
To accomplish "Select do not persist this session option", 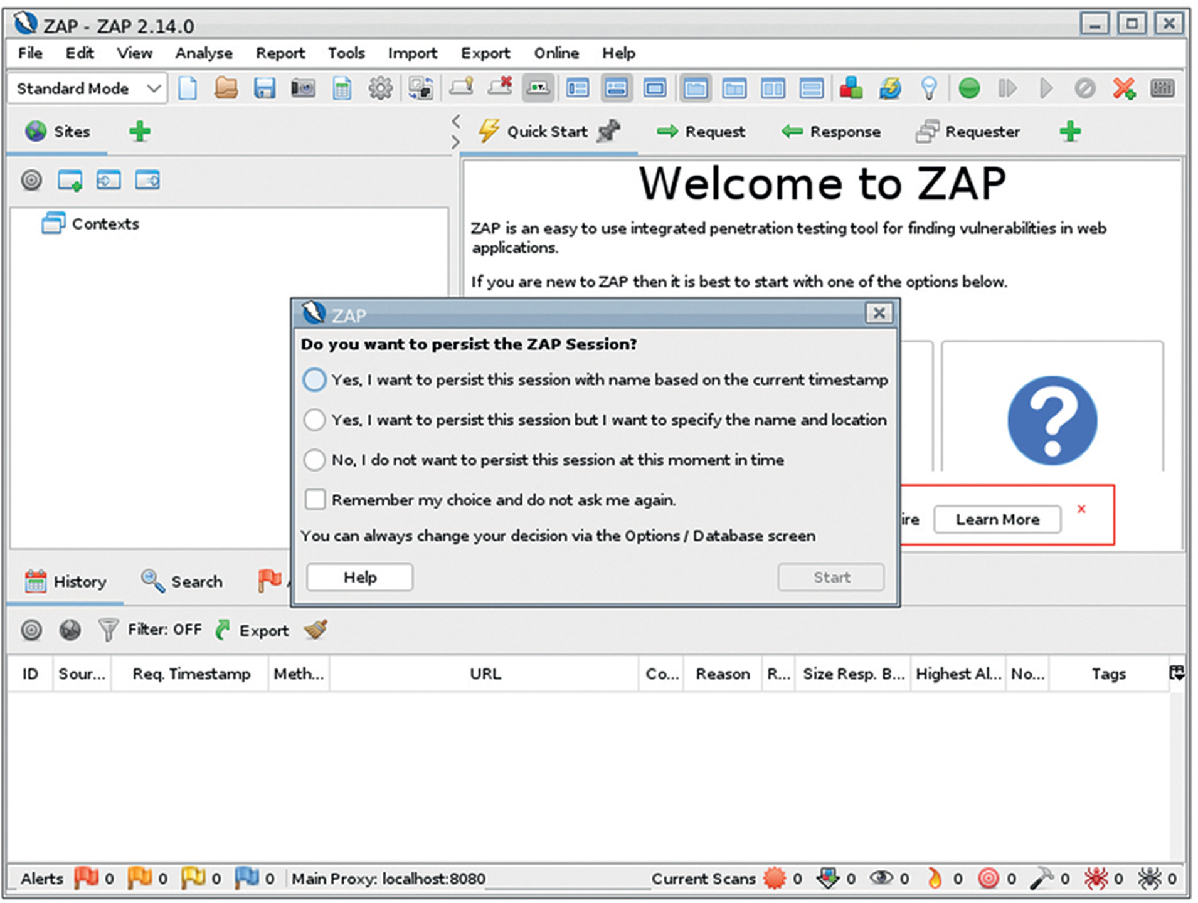I will tap(543, 460).
